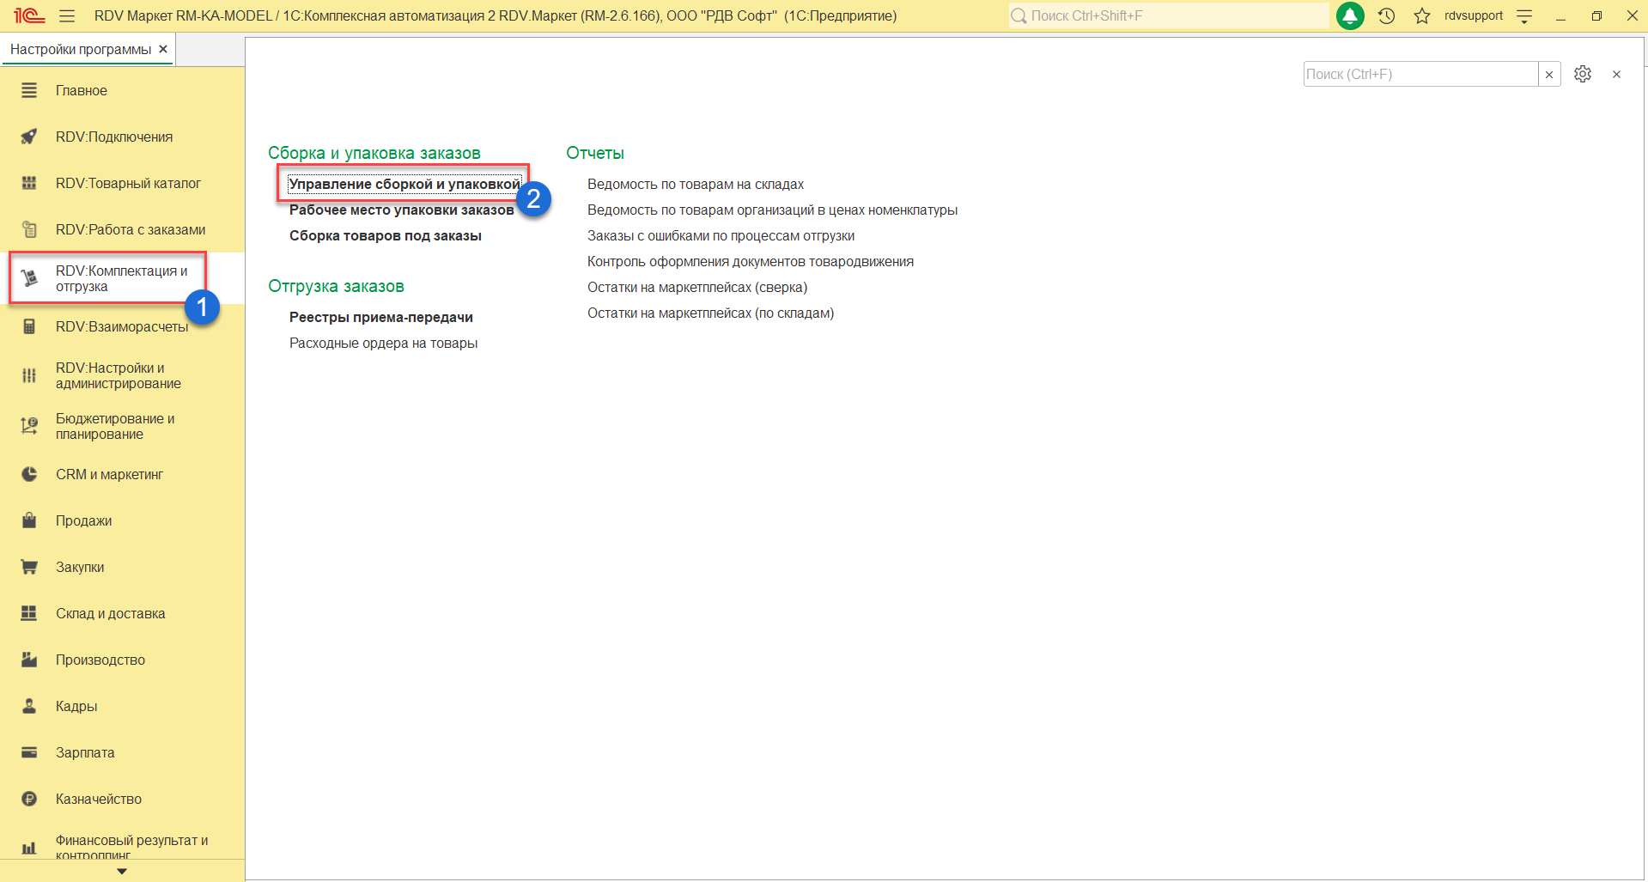Open the Продажи section

(83, 520)
